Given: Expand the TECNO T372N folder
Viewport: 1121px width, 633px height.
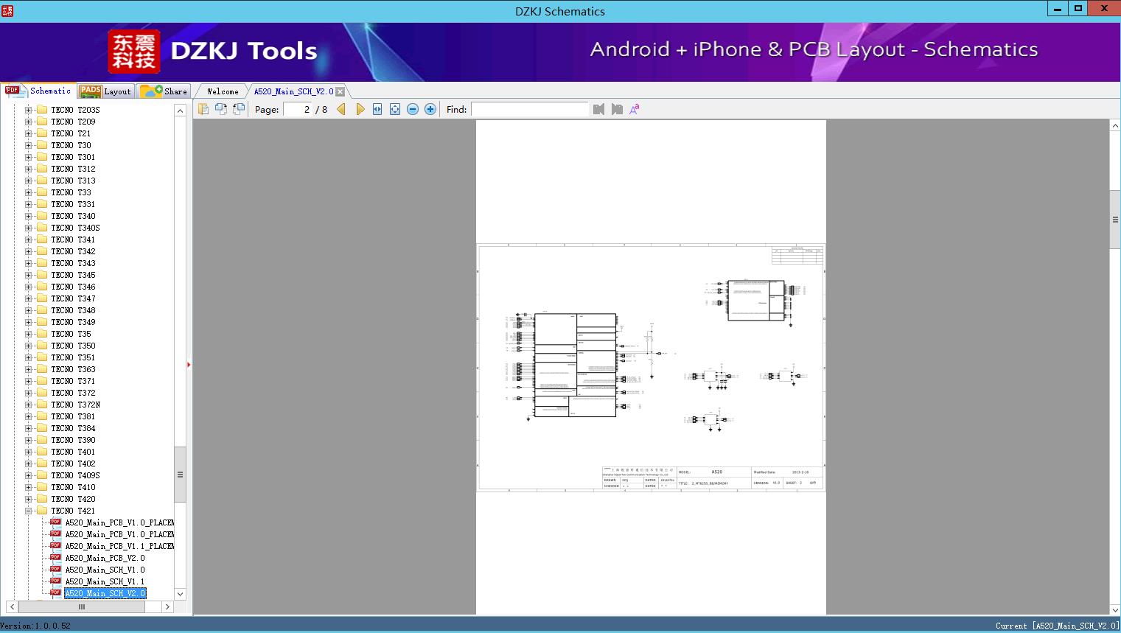Looking at the screenshot, I should point(29,405).
